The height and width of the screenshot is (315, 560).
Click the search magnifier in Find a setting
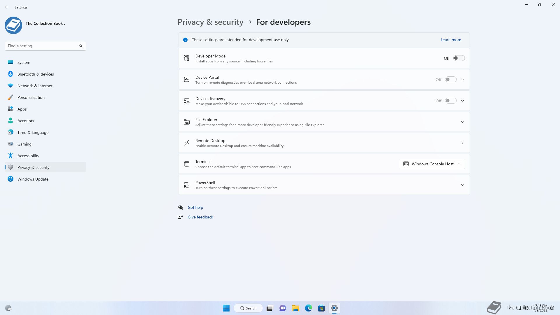[x=81, y=46]
